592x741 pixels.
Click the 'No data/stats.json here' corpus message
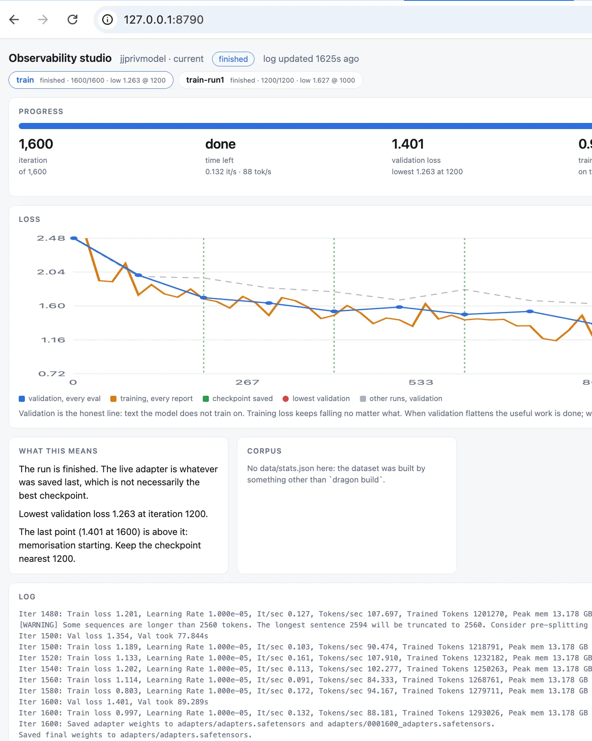point(336,474)
